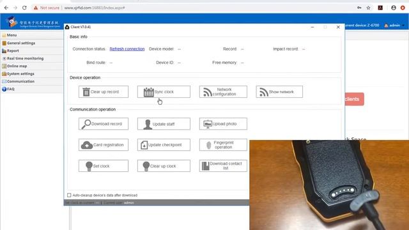Screen dimensions: 409x230
Task: Click the Bind route label
Action: (x=96, y=63)
